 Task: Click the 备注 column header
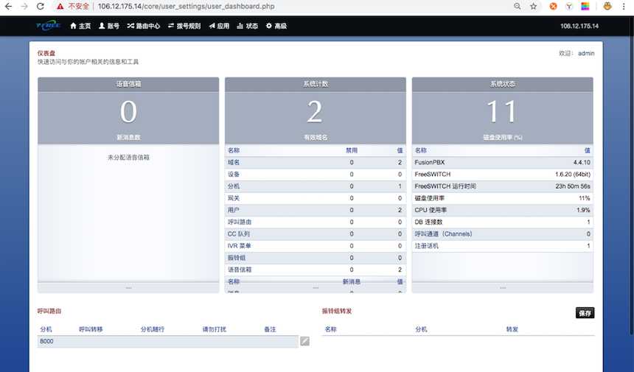(270, 329)
